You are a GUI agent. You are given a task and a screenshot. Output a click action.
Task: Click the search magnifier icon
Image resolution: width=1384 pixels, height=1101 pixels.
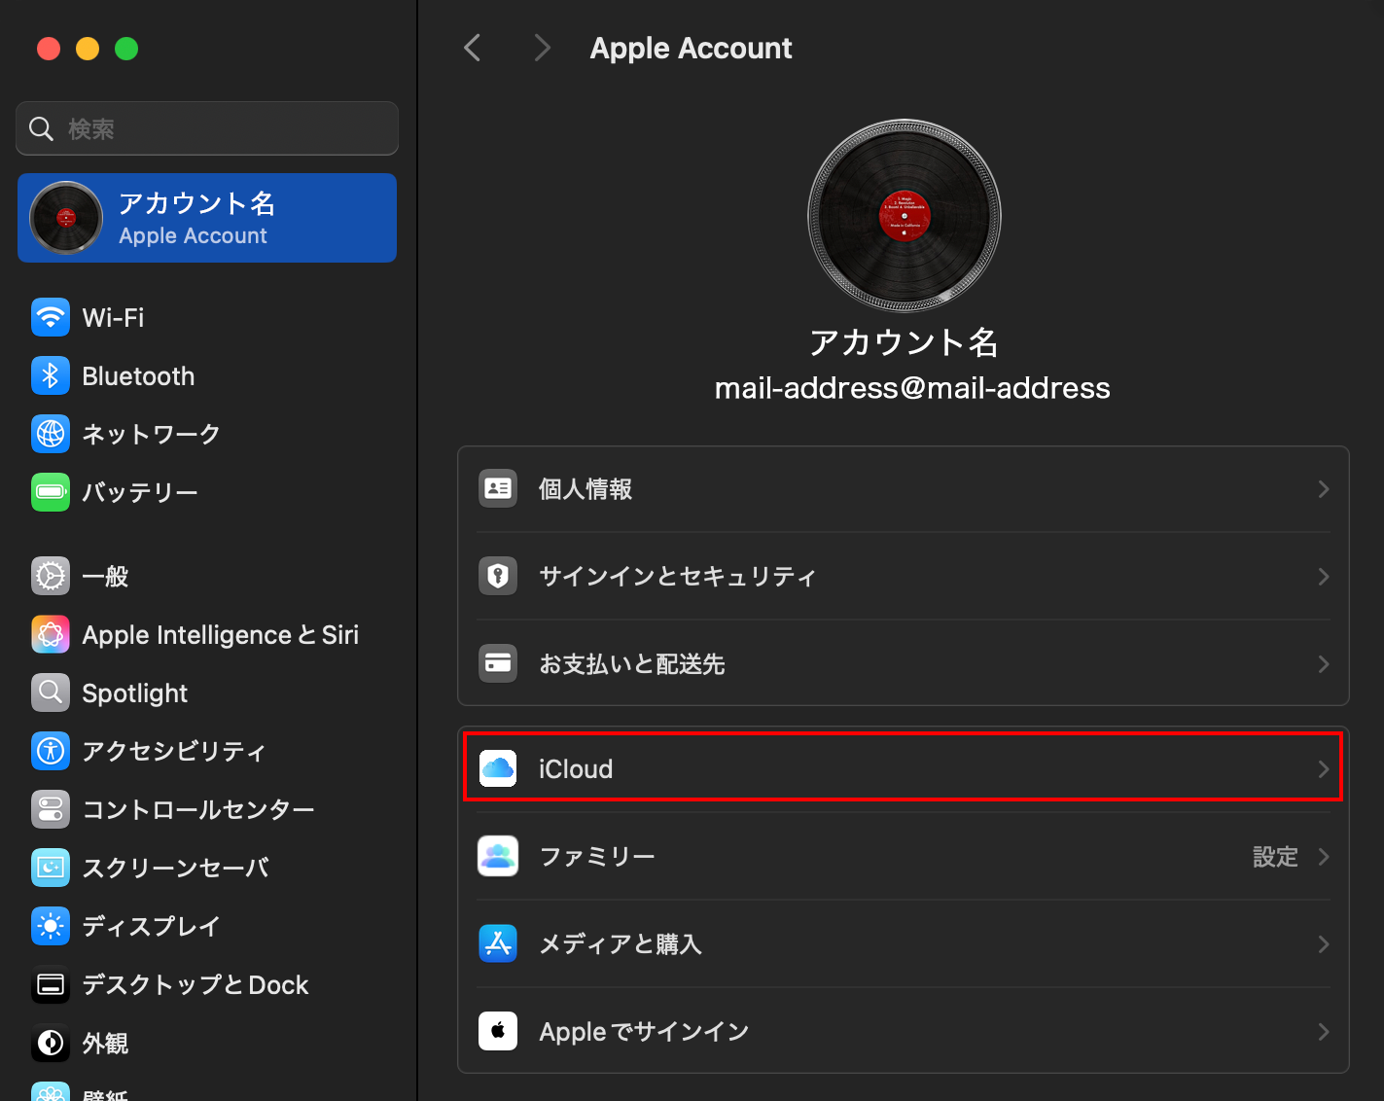41,128
